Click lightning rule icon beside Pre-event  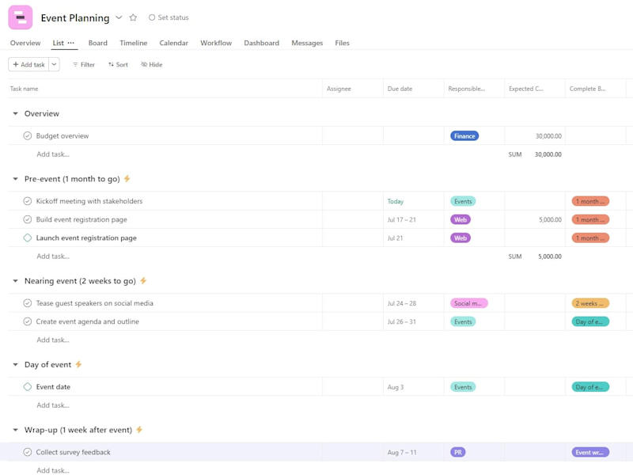tap(127, 179)
